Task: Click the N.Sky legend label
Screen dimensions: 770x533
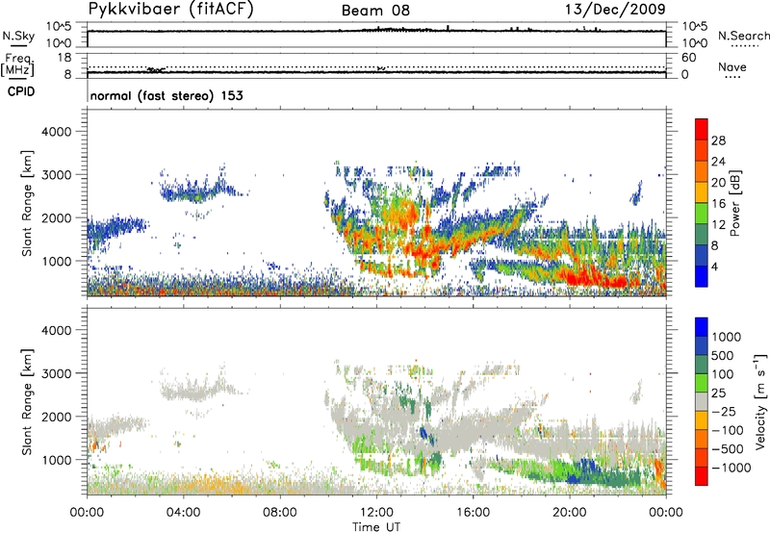Action: [18, 36]
